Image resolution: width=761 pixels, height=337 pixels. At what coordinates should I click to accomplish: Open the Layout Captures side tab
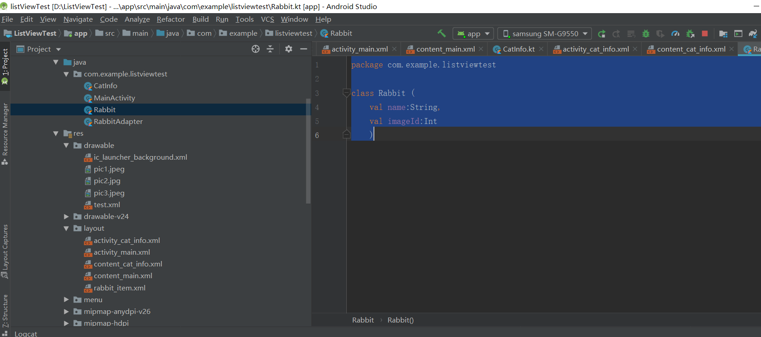point(5,251)
